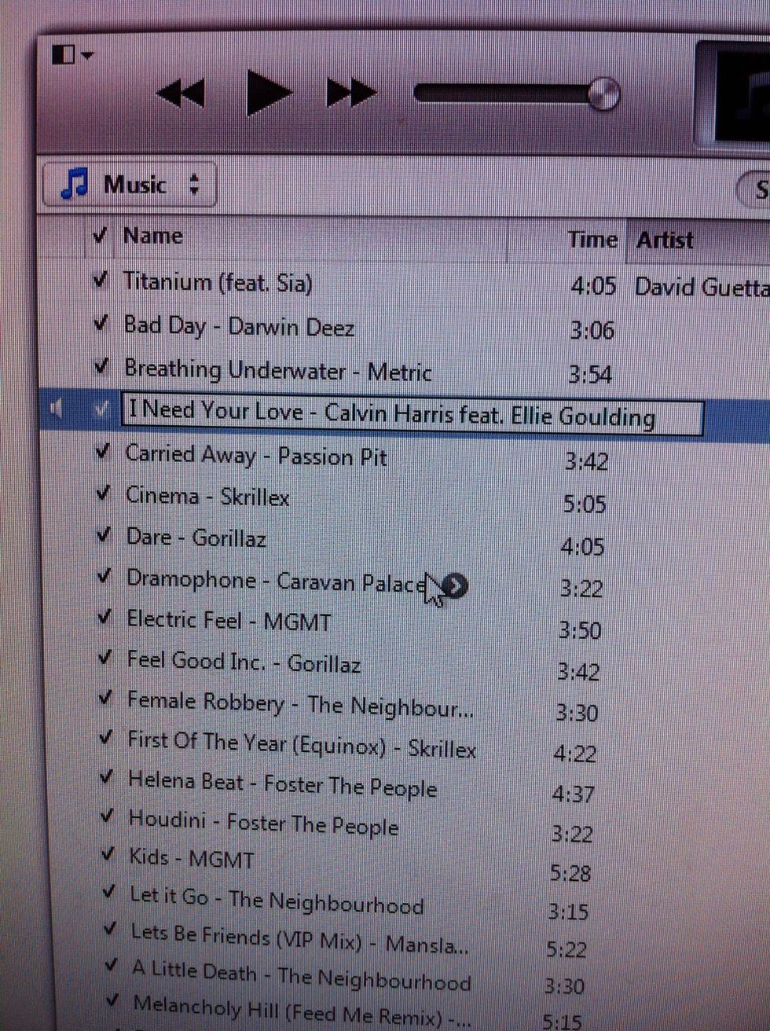This screenshot has height=1031, width=770.
Task: Uncheck the Cinema - Skrillex checkbox
Action: tap(104, 493)
